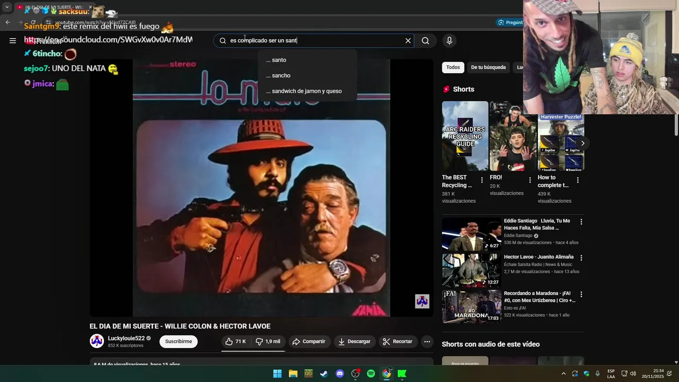Select the De tu búsqueda chip
The image size is (679, 382).
tap(488, 67)
